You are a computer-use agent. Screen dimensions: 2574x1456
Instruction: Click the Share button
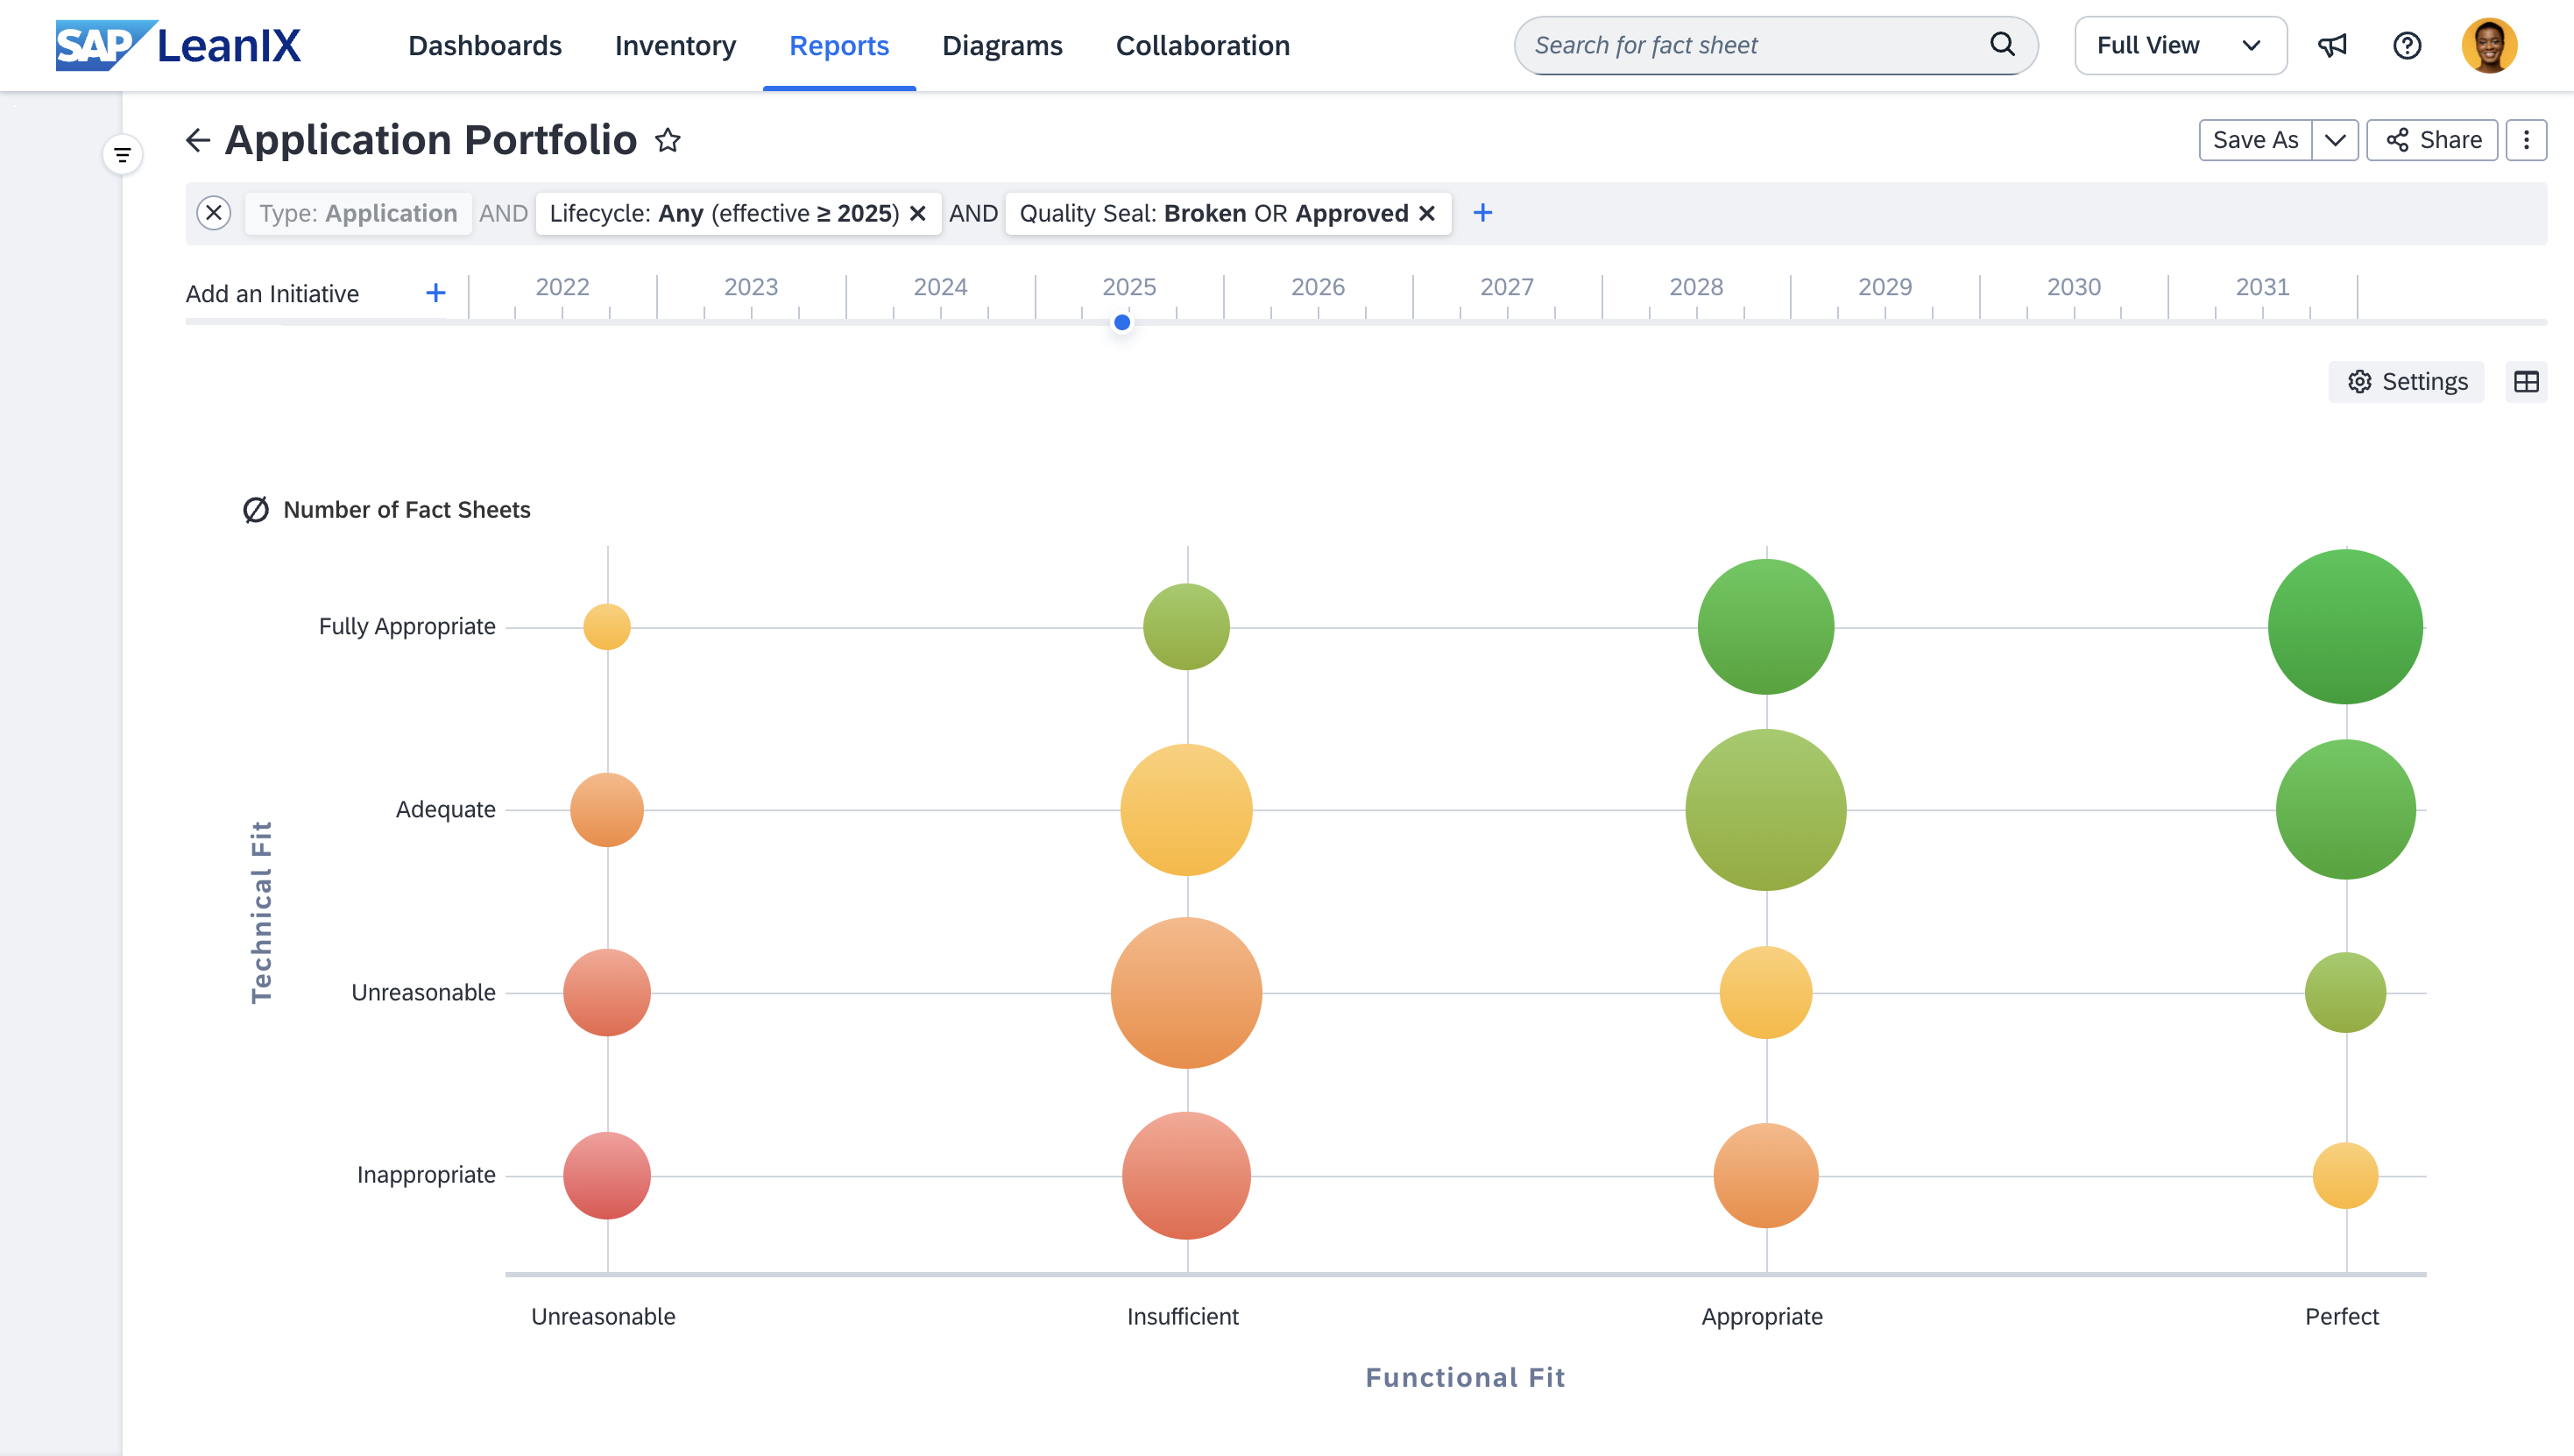click(2433, 140)
